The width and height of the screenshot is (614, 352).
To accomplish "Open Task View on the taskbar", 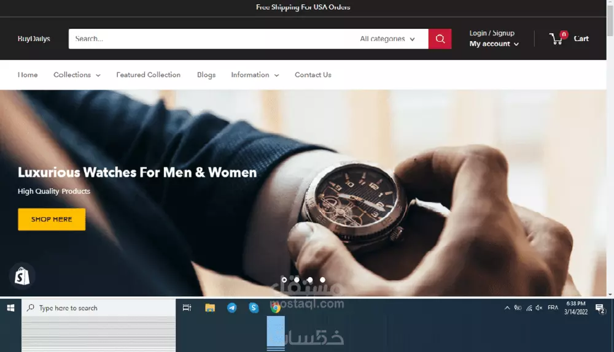I will coord(187,308).
